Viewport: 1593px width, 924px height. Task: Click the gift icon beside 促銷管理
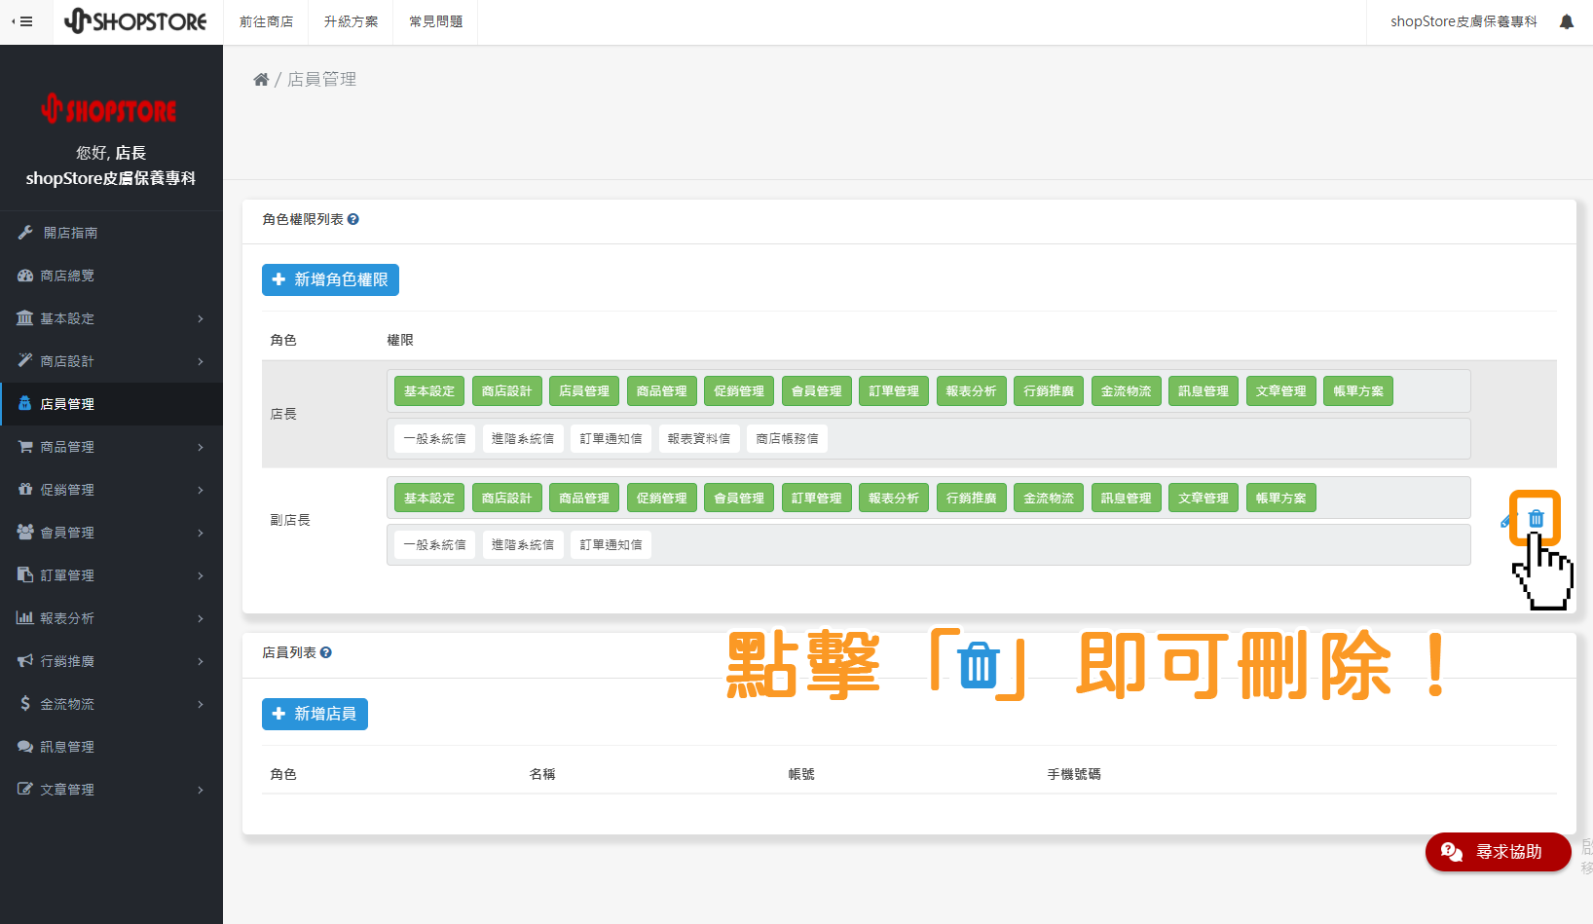coord(25,490)
